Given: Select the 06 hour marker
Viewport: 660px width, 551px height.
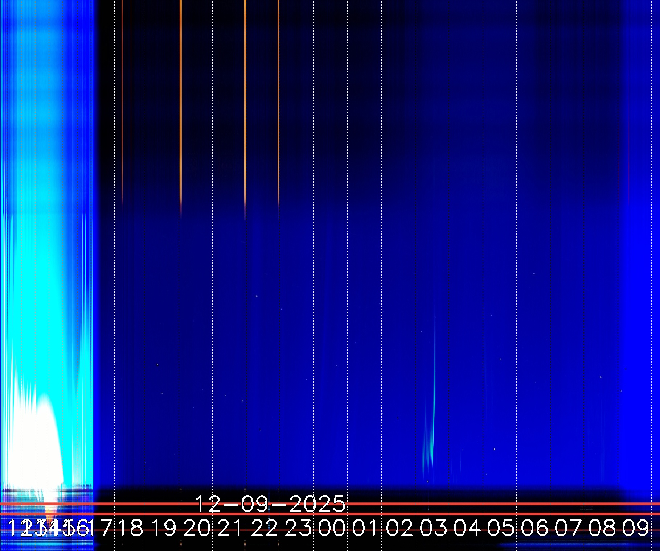Looking at the screenshot, I should click(x=534, y=528).
